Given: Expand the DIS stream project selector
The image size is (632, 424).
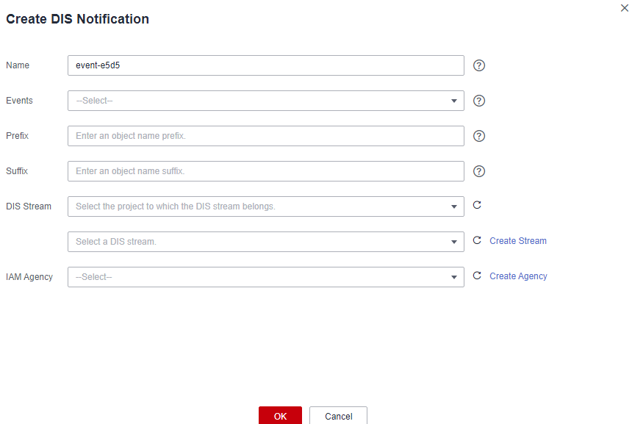Looking at the screenshot, I should tap(265, 206).
